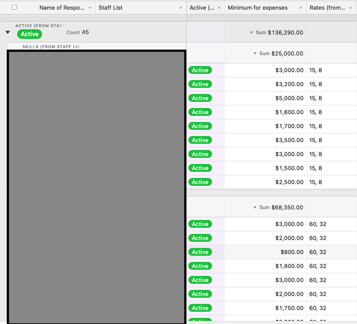Click the Rates (from... column header
This screenshot has height=324, width=357.
(332, 8)
